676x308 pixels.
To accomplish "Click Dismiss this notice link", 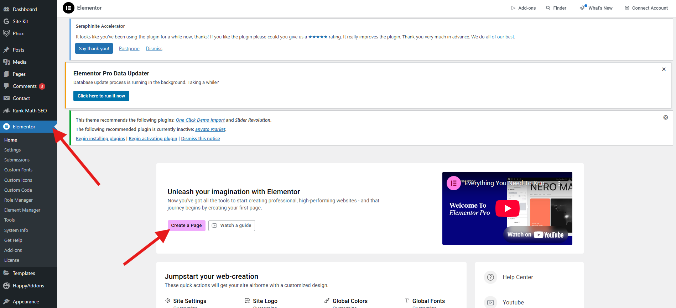I will point(201,139).
